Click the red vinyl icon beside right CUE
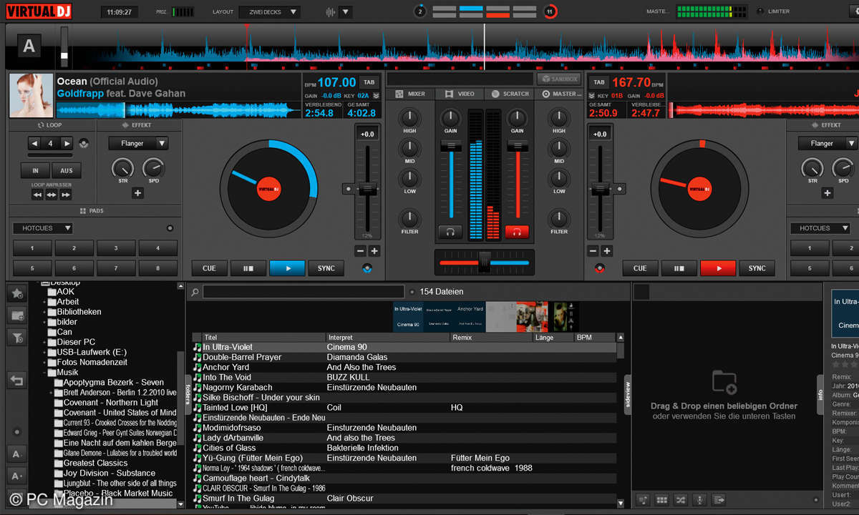 pos(599,268)
